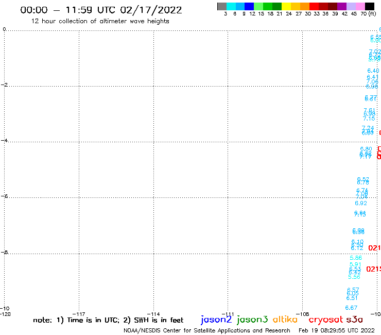Click the -111 longitude axis label
Screen dimensions: 381x335
[228, 314]
